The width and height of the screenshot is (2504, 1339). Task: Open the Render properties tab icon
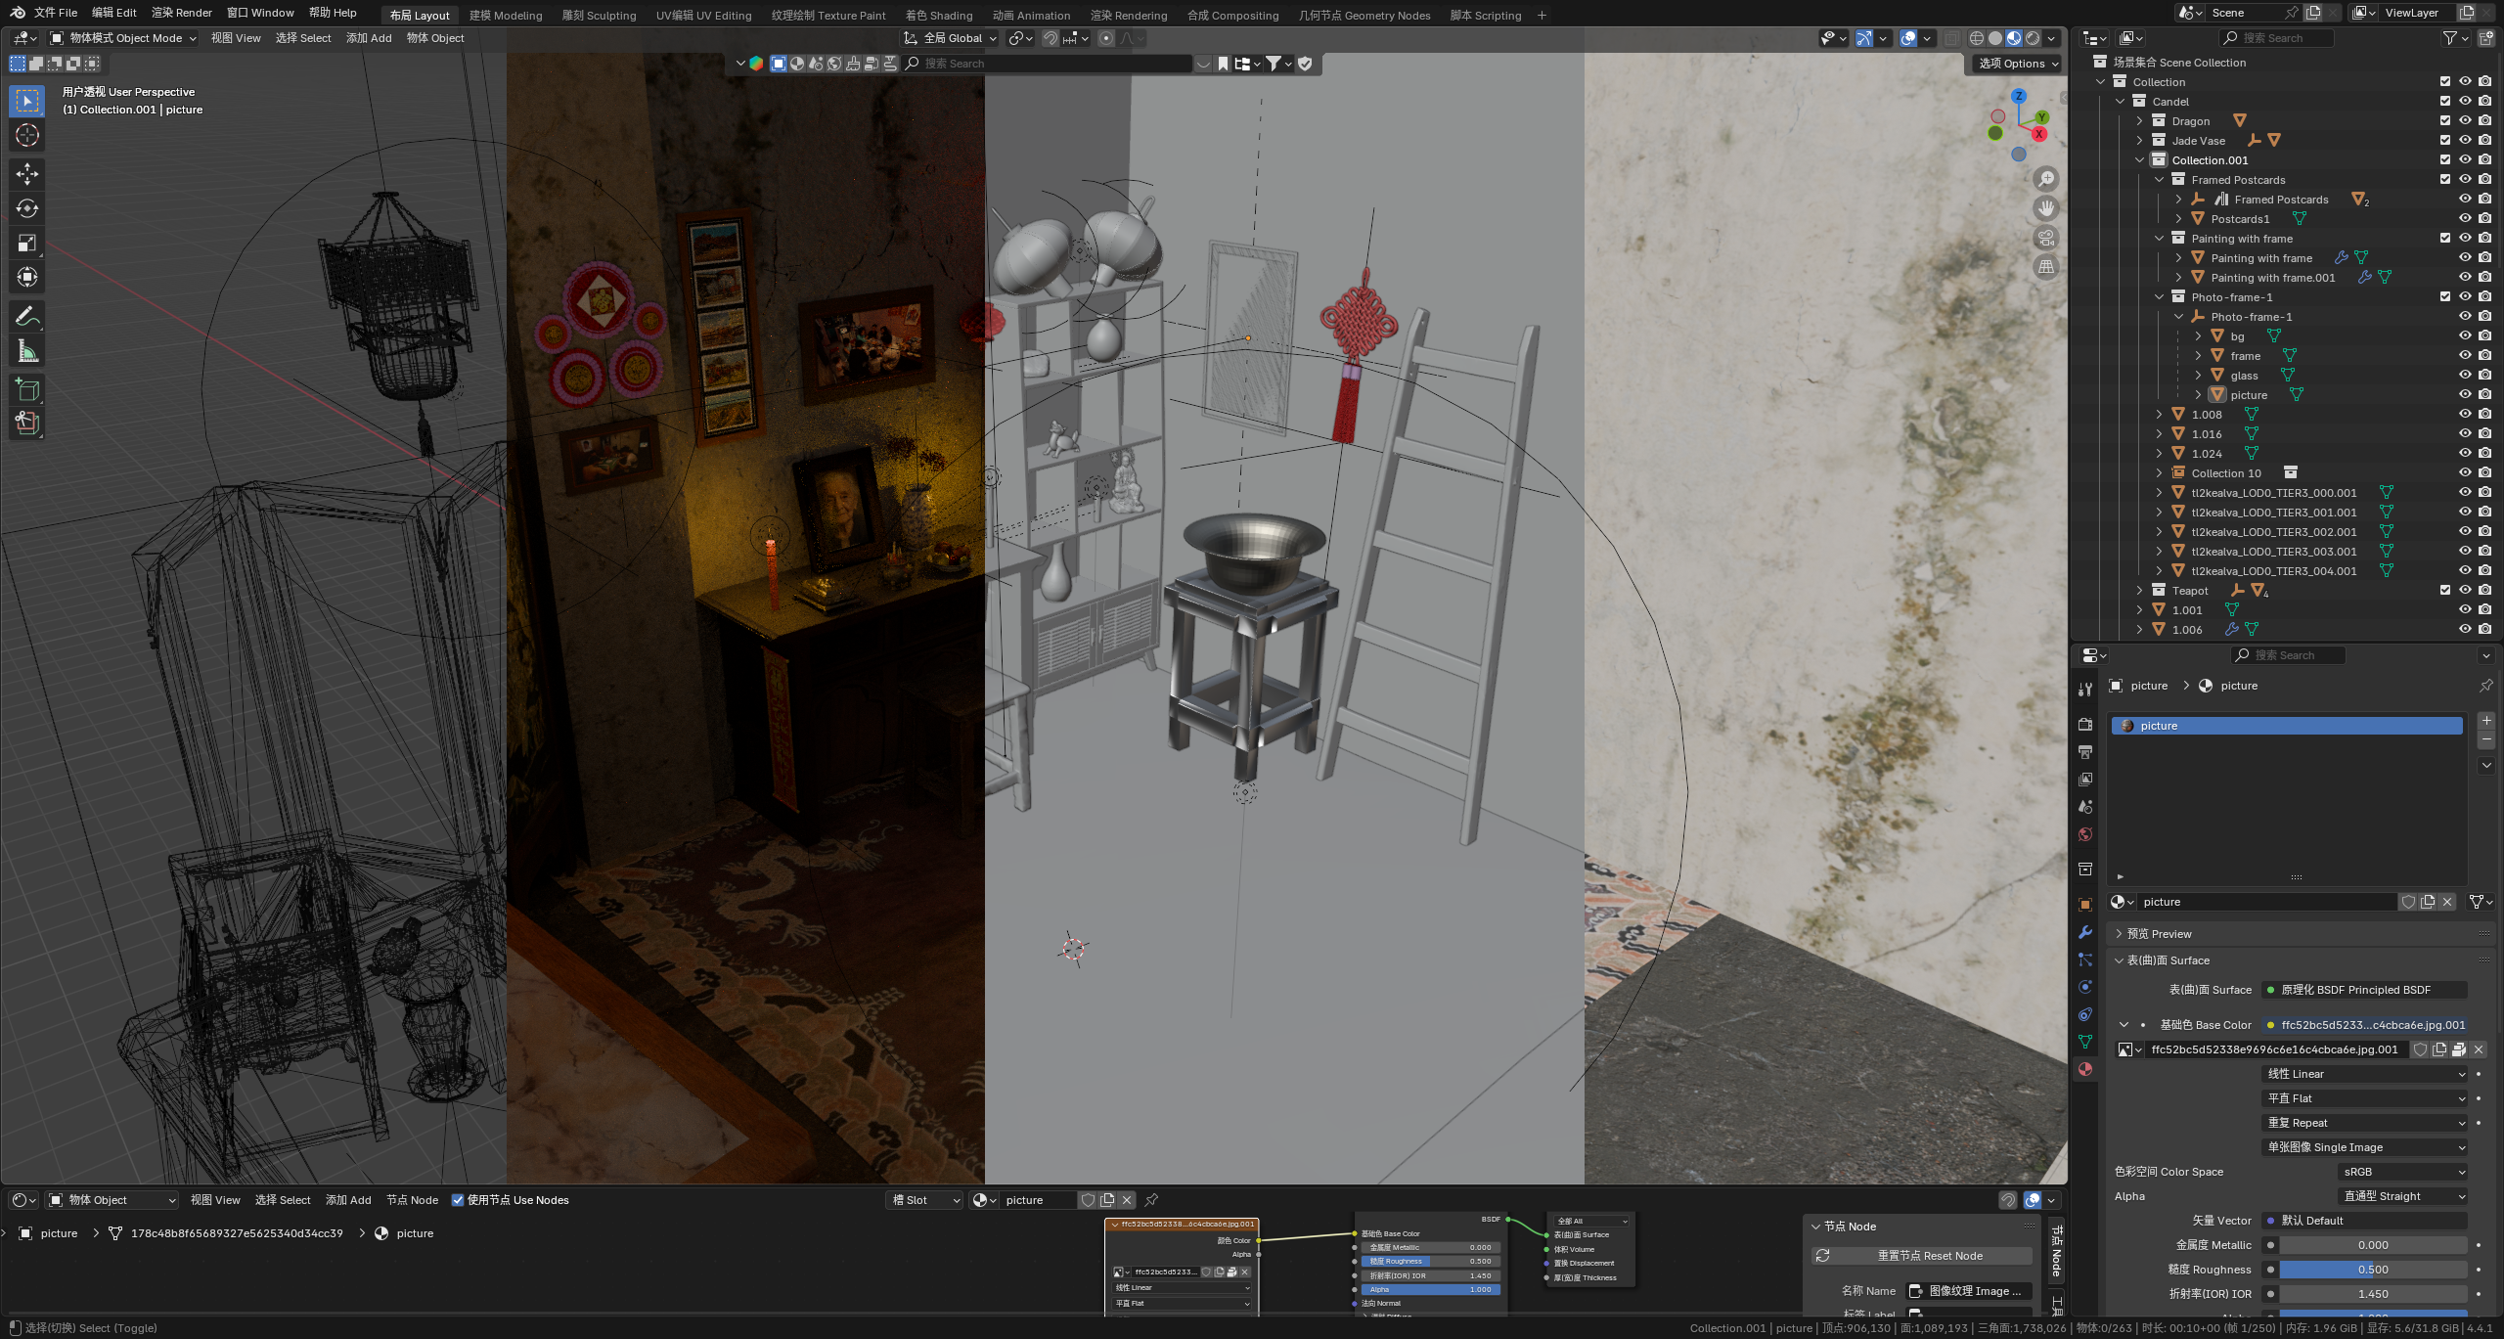[x=2085, y=724]
